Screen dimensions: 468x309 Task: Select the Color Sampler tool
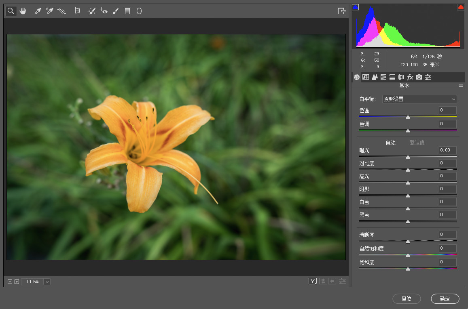49,11
